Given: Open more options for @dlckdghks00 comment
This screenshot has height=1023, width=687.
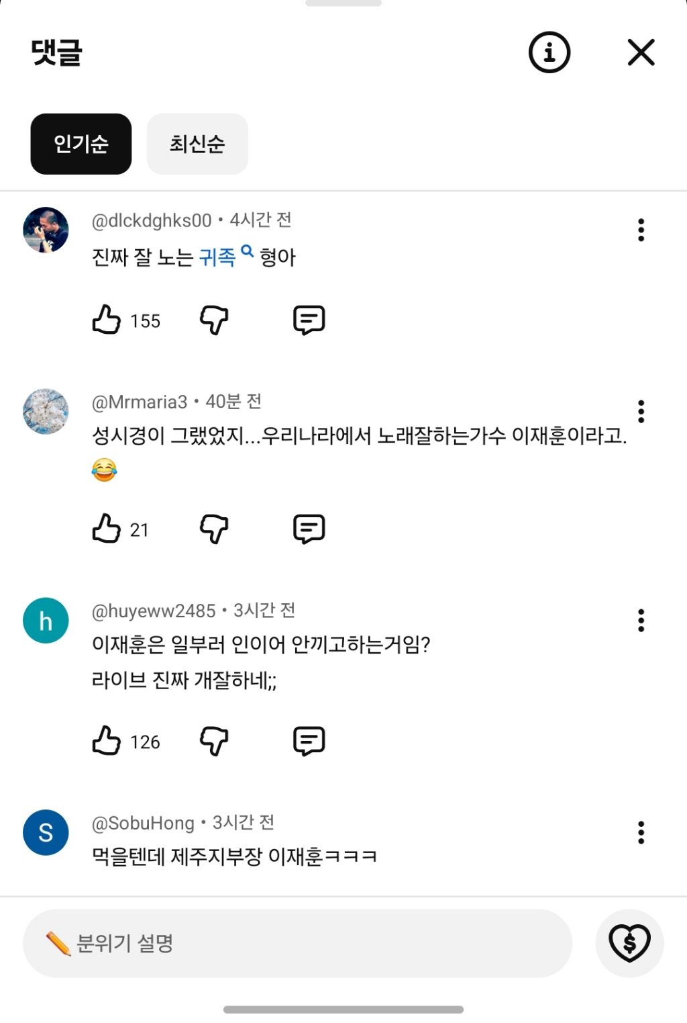Looking at the screenshot, I should coord(641,230).
